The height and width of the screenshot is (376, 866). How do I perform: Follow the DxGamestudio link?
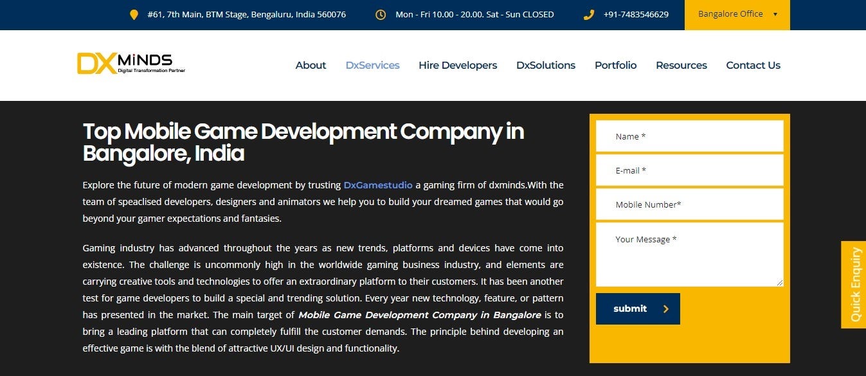point(378,185)
